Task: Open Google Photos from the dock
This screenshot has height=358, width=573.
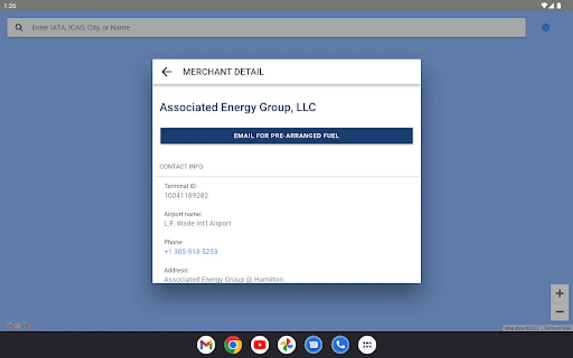Action: click(286, 345)
